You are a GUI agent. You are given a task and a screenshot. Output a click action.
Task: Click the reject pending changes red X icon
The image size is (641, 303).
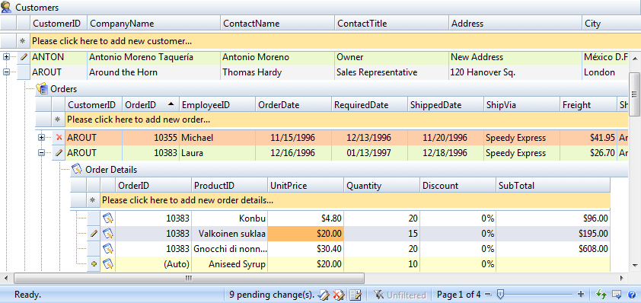click(339, 295)
